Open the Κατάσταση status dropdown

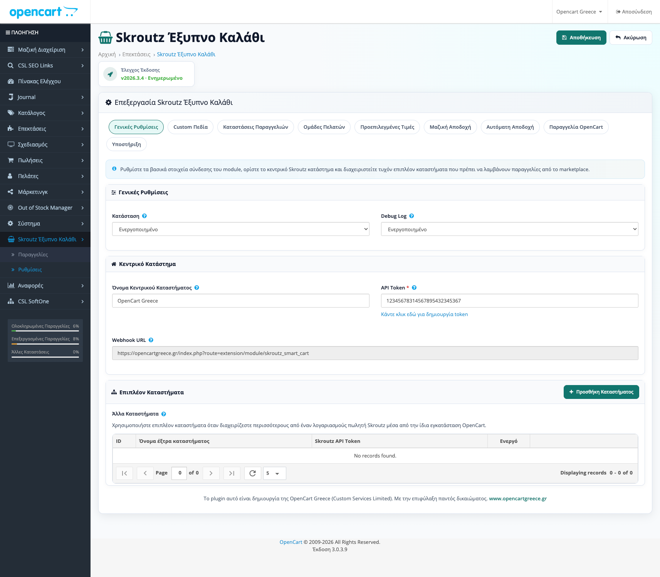pyautogui.click(x=241, y=229)
